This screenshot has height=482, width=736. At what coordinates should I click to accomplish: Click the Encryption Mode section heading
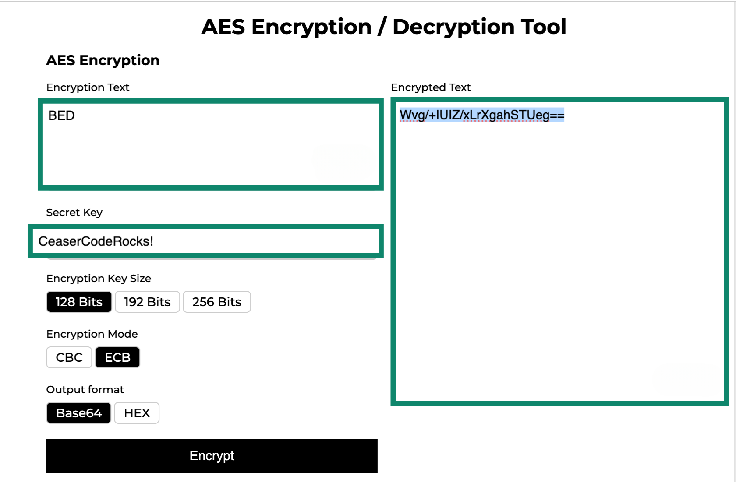(92, 334)
